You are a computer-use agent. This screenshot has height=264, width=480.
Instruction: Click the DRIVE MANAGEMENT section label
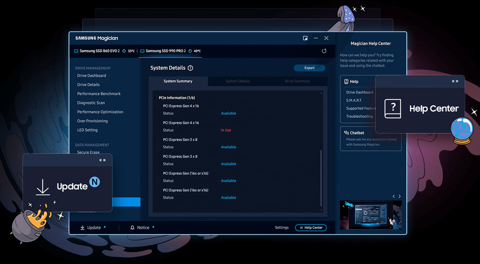[x=93, y=68]
